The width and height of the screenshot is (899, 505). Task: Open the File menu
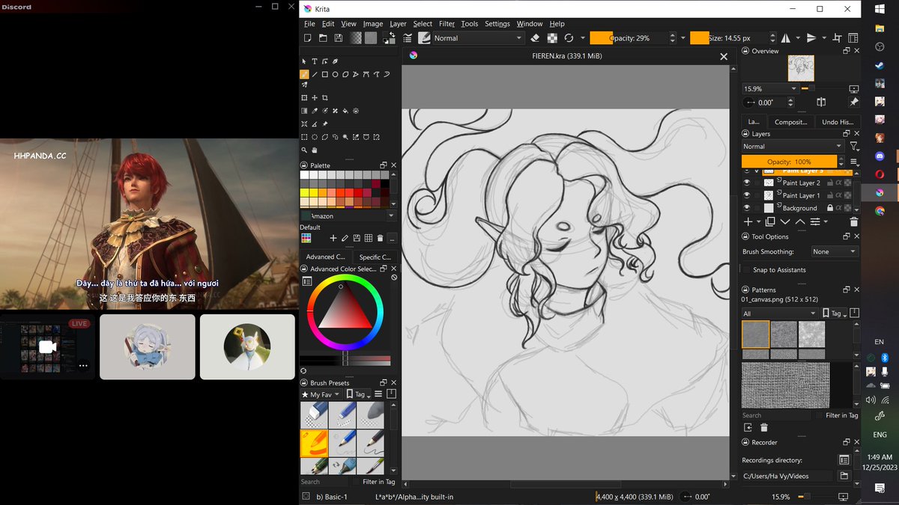coord(309,24)
